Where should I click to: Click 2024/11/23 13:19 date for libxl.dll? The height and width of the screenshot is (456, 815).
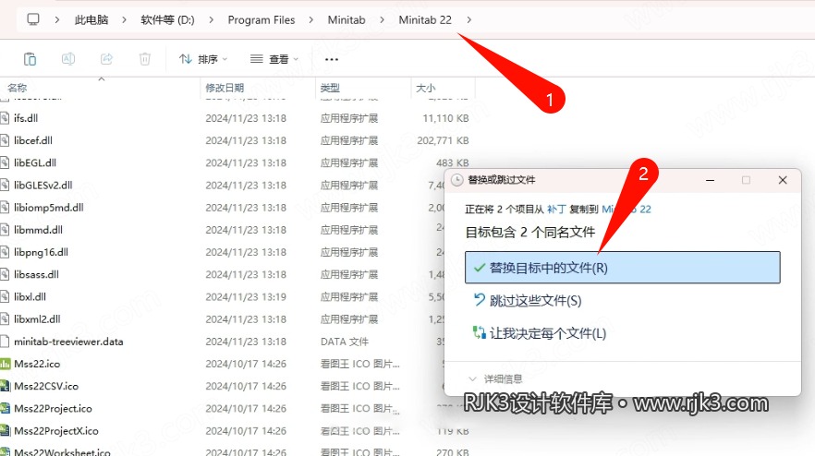click(246, 296)
